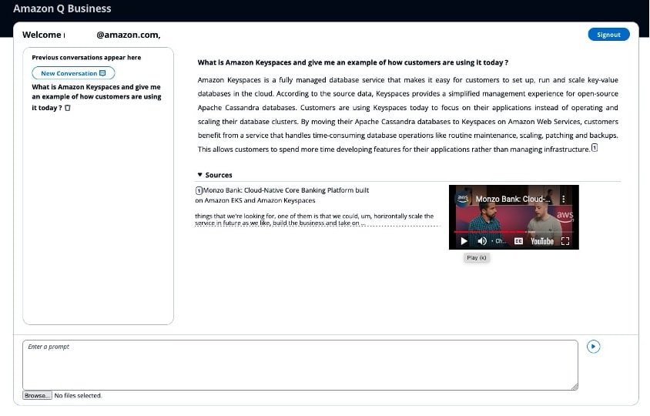
Task: Seek along the red video progress bar
Action: click(x=514, y=231)
